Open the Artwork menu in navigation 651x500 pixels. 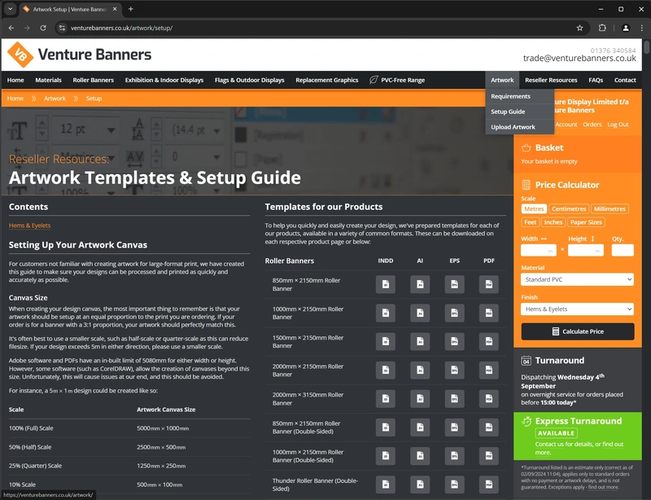[x=502, y=81]
